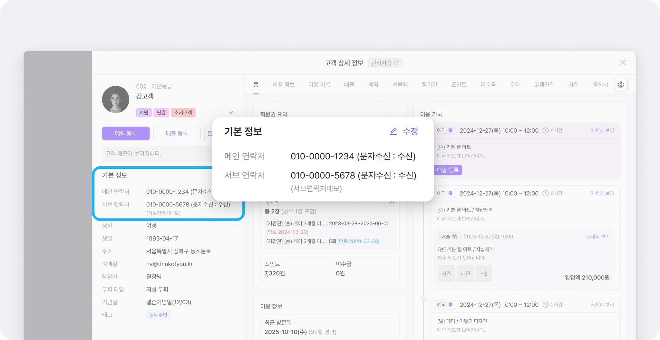Open 자세히 보기 on the 페디 reservation
This screenshot has height=340, width=660.
(602, 305)
